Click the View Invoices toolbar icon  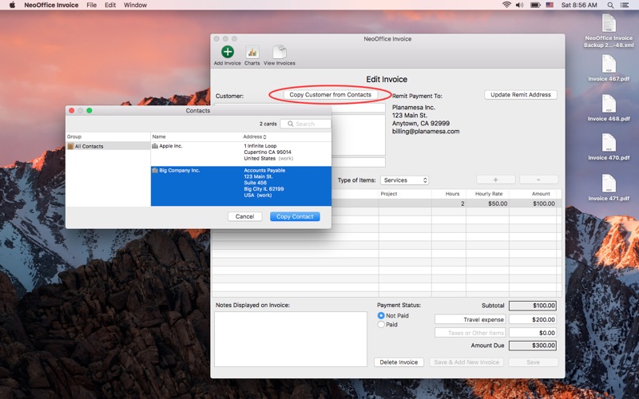point(280,52)
